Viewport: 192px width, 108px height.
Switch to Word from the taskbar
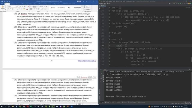tap(72, 106)
